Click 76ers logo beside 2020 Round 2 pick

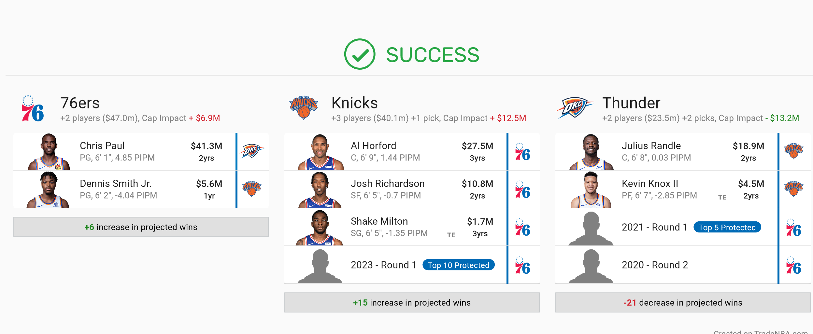794,266
